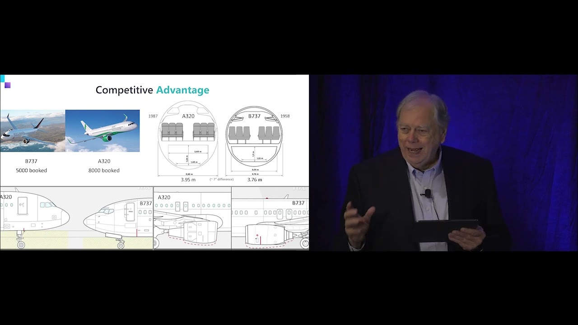
Task: Click the purple square slide logo
Action: 7,85
